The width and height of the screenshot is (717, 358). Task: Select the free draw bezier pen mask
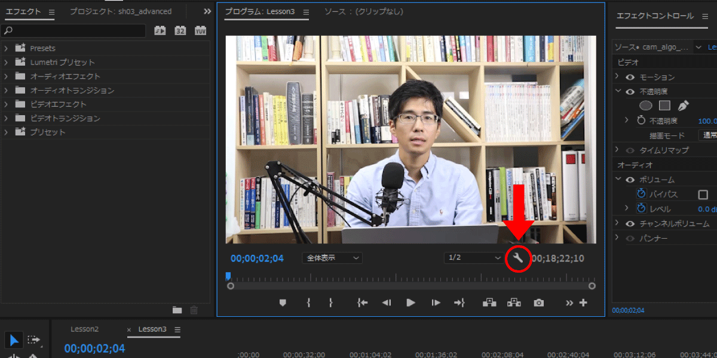[683, 106]
